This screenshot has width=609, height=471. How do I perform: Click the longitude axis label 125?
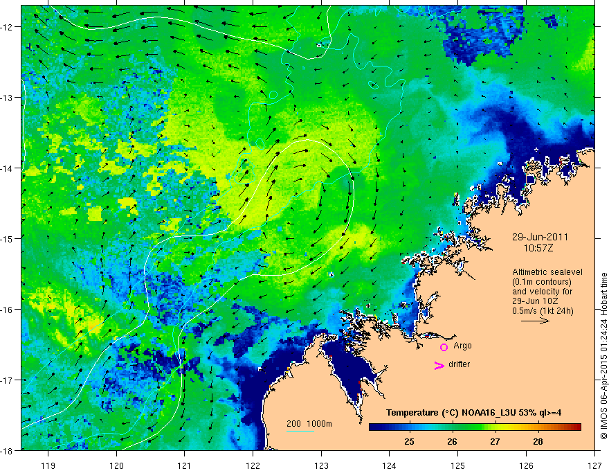point(458,465)
